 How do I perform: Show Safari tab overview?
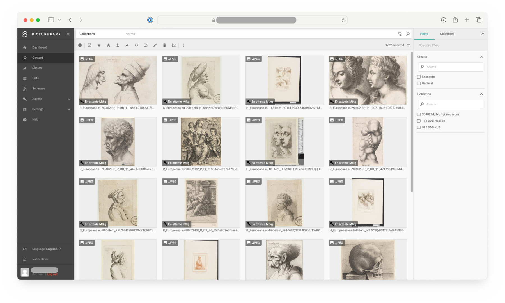[x=479, y=20]
